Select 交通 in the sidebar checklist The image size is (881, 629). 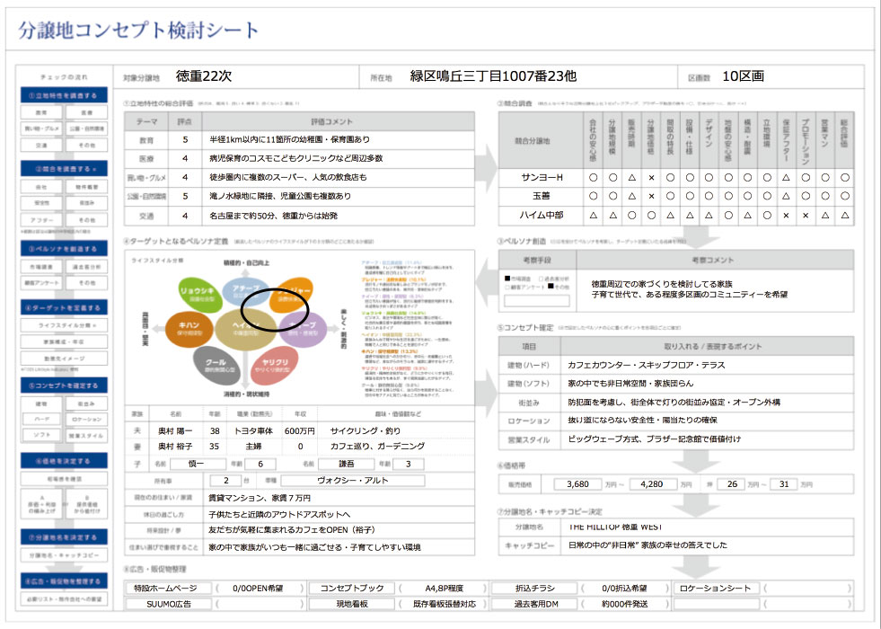[x=41, y=145]
